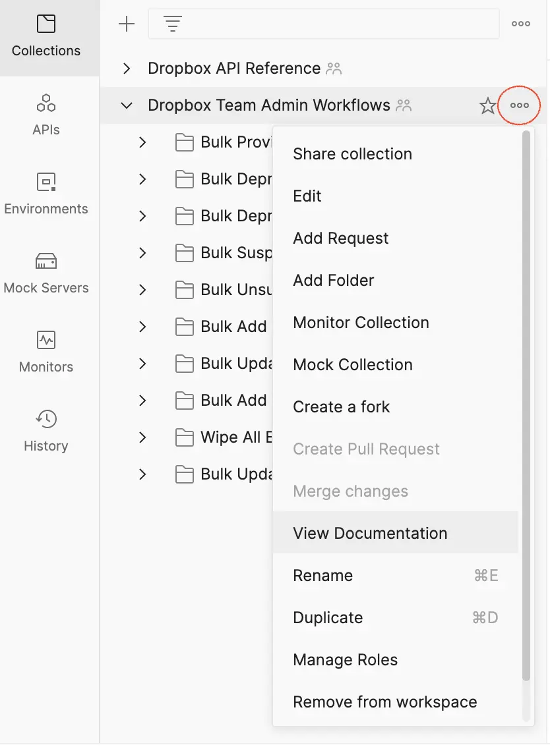Click the Dropbox Team Admin Workflows collection name
This screenshot has height=747, width=550.
pyautogui.click(x=269, y=105)
